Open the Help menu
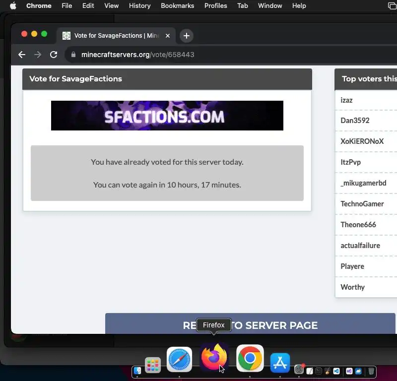 [299, 5]
